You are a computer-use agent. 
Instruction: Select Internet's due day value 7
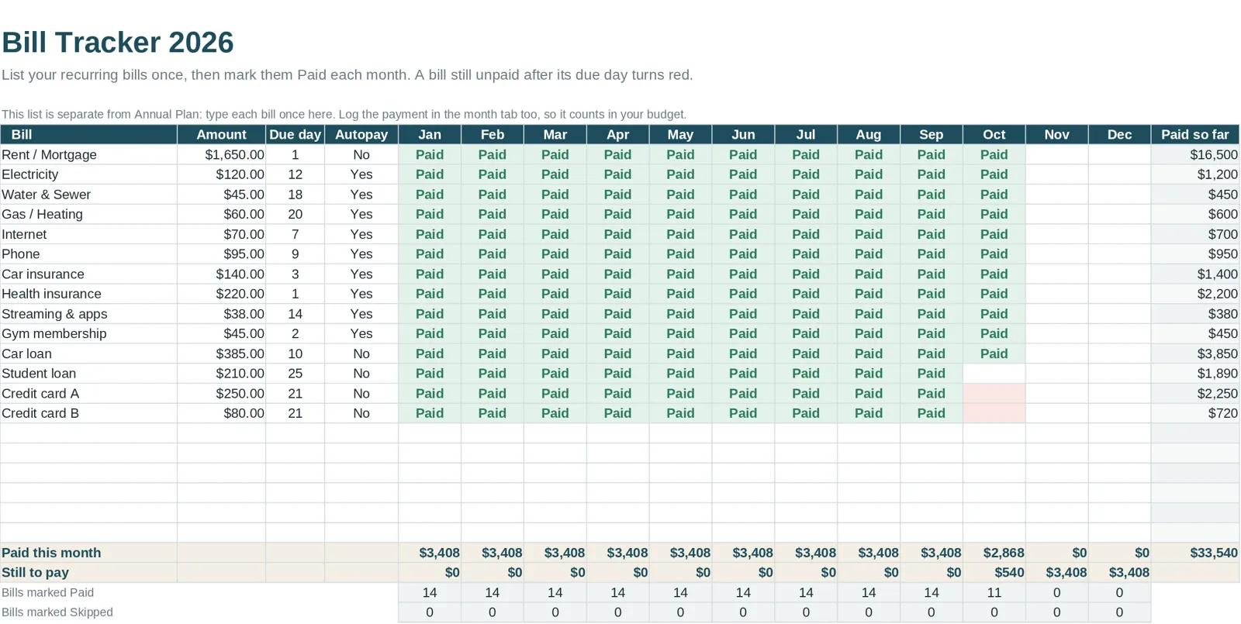click(295, 234)
